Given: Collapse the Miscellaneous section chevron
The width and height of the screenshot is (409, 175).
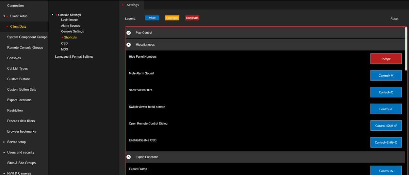Looking at the screenshot, I should 129,45.
